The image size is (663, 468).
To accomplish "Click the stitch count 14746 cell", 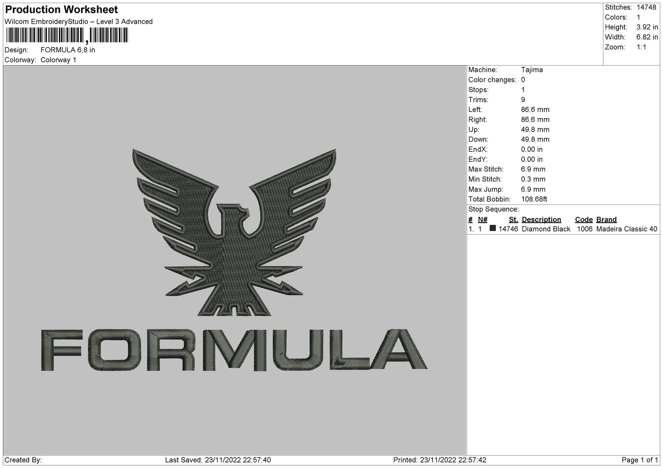I will pos(508,229).
